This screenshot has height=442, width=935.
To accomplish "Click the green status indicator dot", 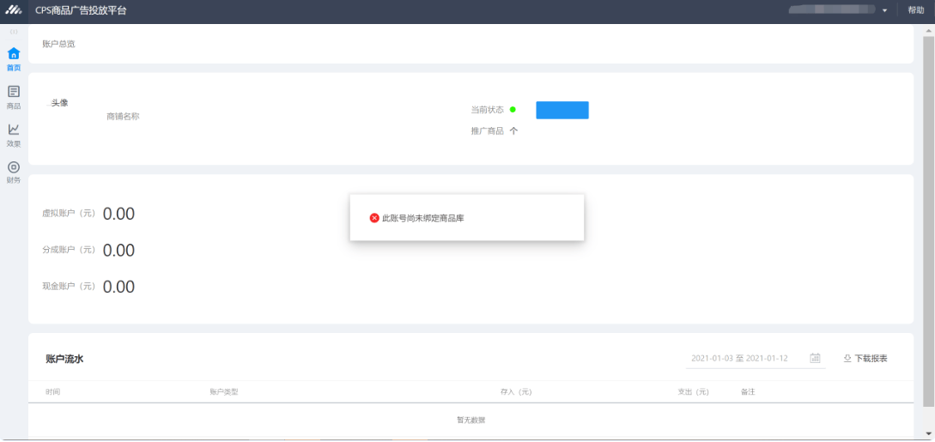I will tap(513, 110).
